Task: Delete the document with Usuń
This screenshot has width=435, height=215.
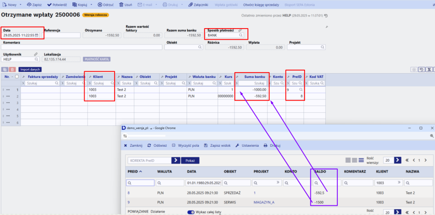Action: [x=126, y=5]
